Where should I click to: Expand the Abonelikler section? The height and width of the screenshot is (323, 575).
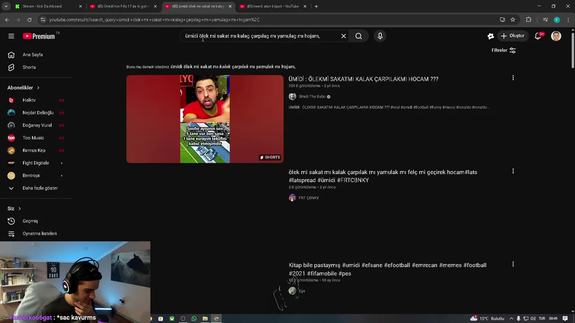click(24, 87)
